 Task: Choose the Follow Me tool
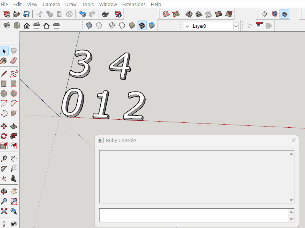[x=14, y=136]
